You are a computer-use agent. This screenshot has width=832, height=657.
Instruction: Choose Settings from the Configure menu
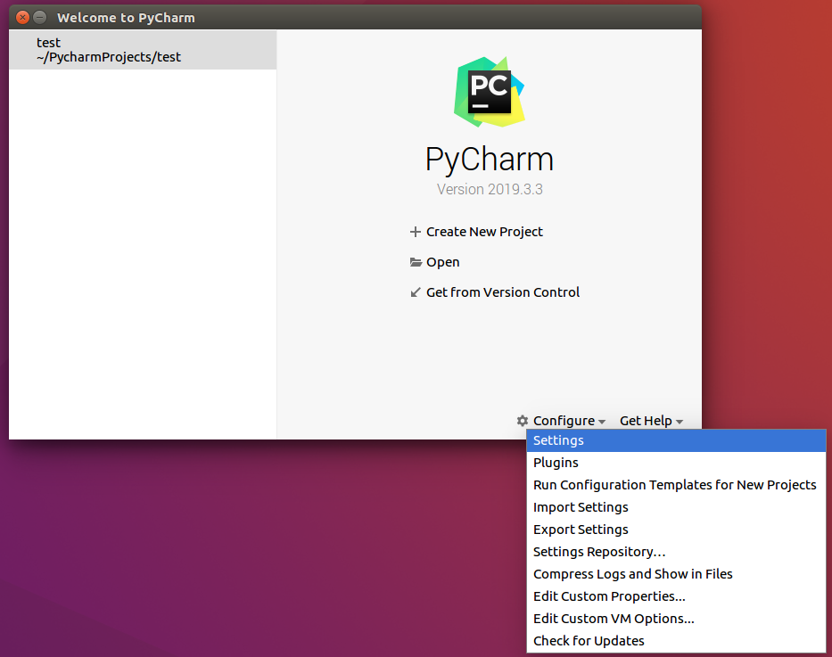(676, 440)
